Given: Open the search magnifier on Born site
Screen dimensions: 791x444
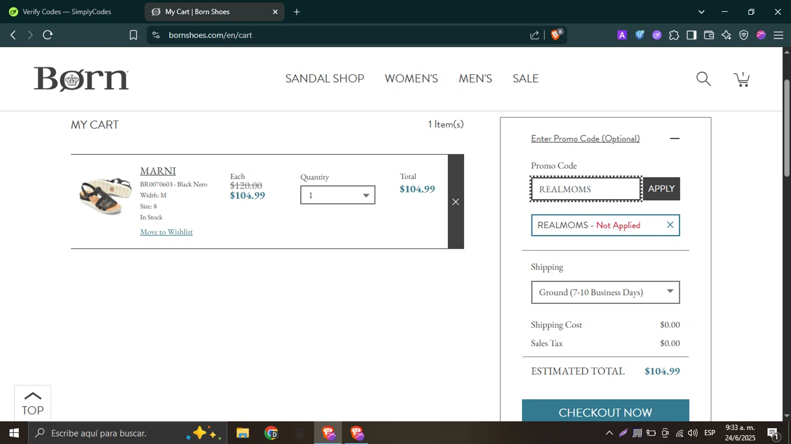Looking at the screenshot, I should 703,79.
